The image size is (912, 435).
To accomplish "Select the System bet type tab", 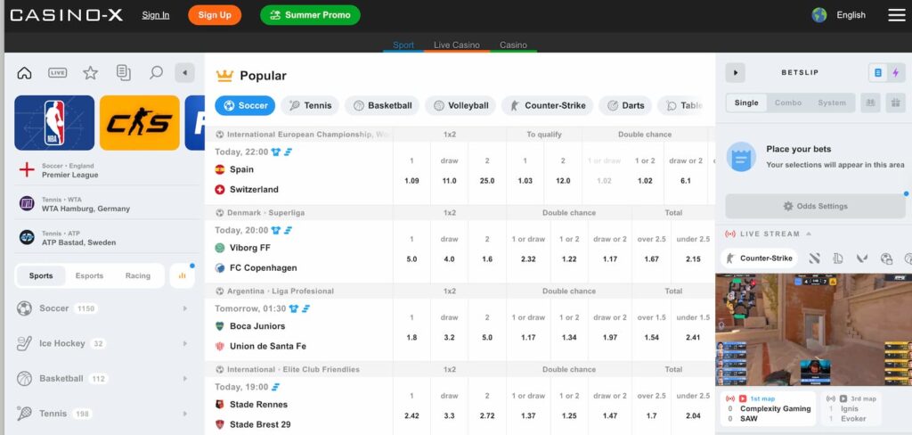I will point(832,103).
